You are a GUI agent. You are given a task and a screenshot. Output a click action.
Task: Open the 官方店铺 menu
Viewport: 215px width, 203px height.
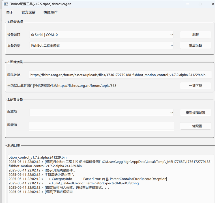[29, 12]
